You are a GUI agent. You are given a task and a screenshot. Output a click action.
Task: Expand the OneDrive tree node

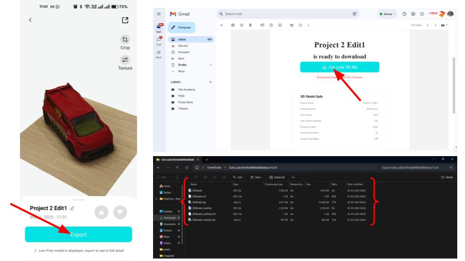[156, 199]
